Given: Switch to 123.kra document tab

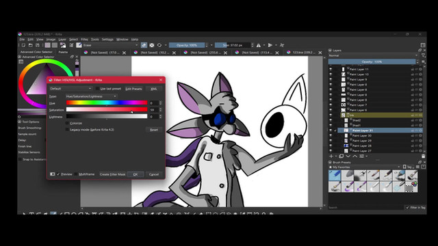Looking at the screenshot, I should 305,53.
